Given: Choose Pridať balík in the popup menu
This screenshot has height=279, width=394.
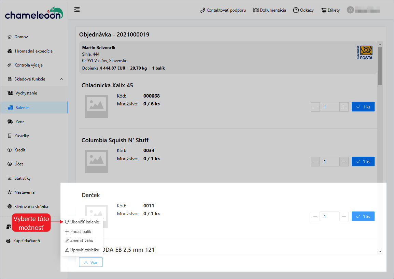Looking at the screenshot, I should click(x=81, y=232).
